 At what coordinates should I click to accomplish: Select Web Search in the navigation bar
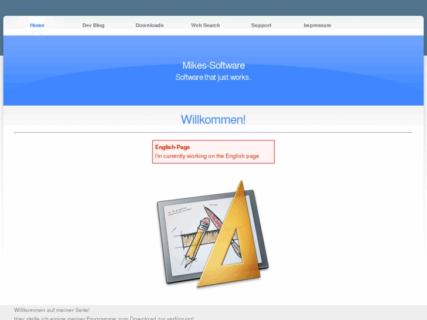click(206, 25)
